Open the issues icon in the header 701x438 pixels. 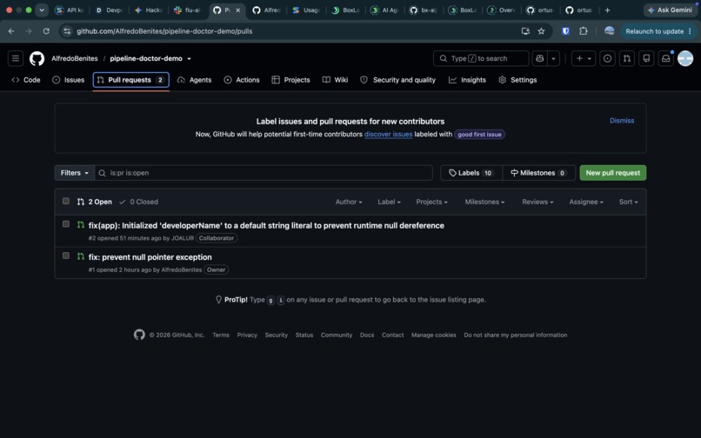pyautogui.click(x=607, y=58)
